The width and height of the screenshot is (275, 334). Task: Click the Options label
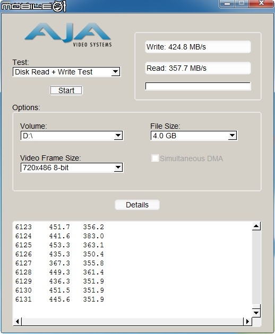26,107
